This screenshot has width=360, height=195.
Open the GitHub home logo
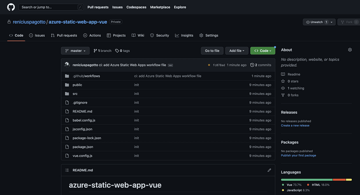point(11,7)
